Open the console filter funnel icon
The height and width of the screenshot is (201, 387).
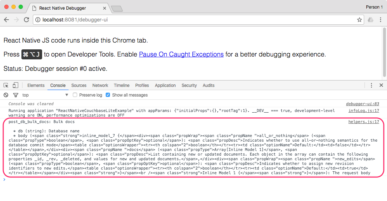click(x=16, y=95)
